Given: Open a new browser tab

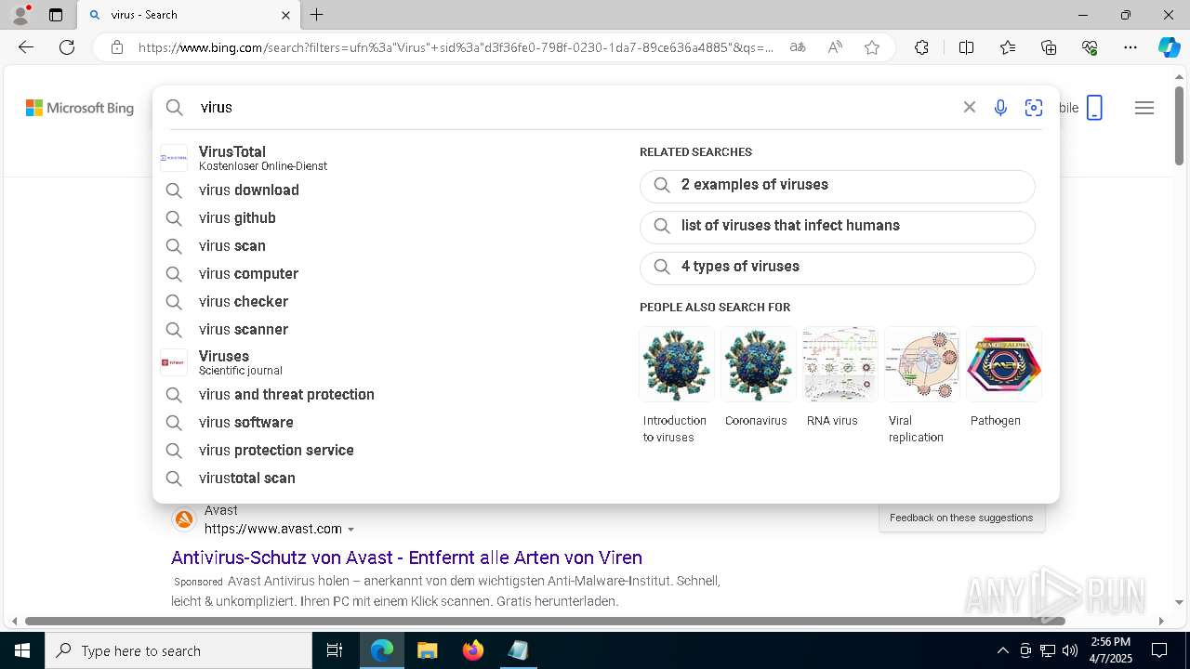Looking at the screenshot, I should [317, 15].
